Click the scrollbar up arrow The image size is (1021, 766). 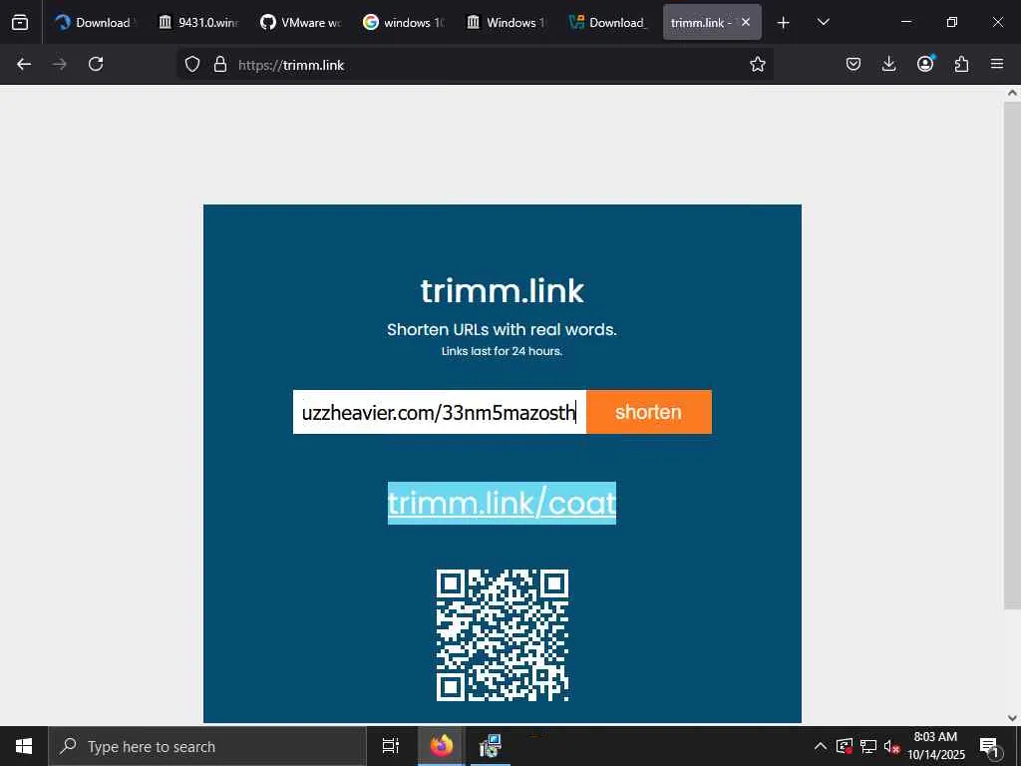(x=1012, y=93)
